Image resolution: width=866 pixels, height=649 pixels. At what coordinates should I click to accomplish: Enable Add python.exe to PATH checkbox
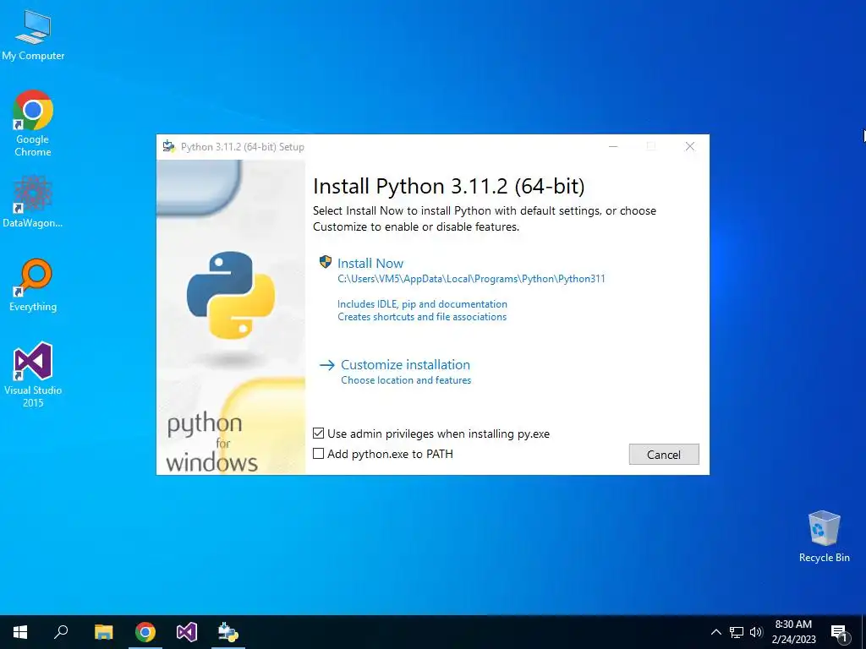[318, 454]
